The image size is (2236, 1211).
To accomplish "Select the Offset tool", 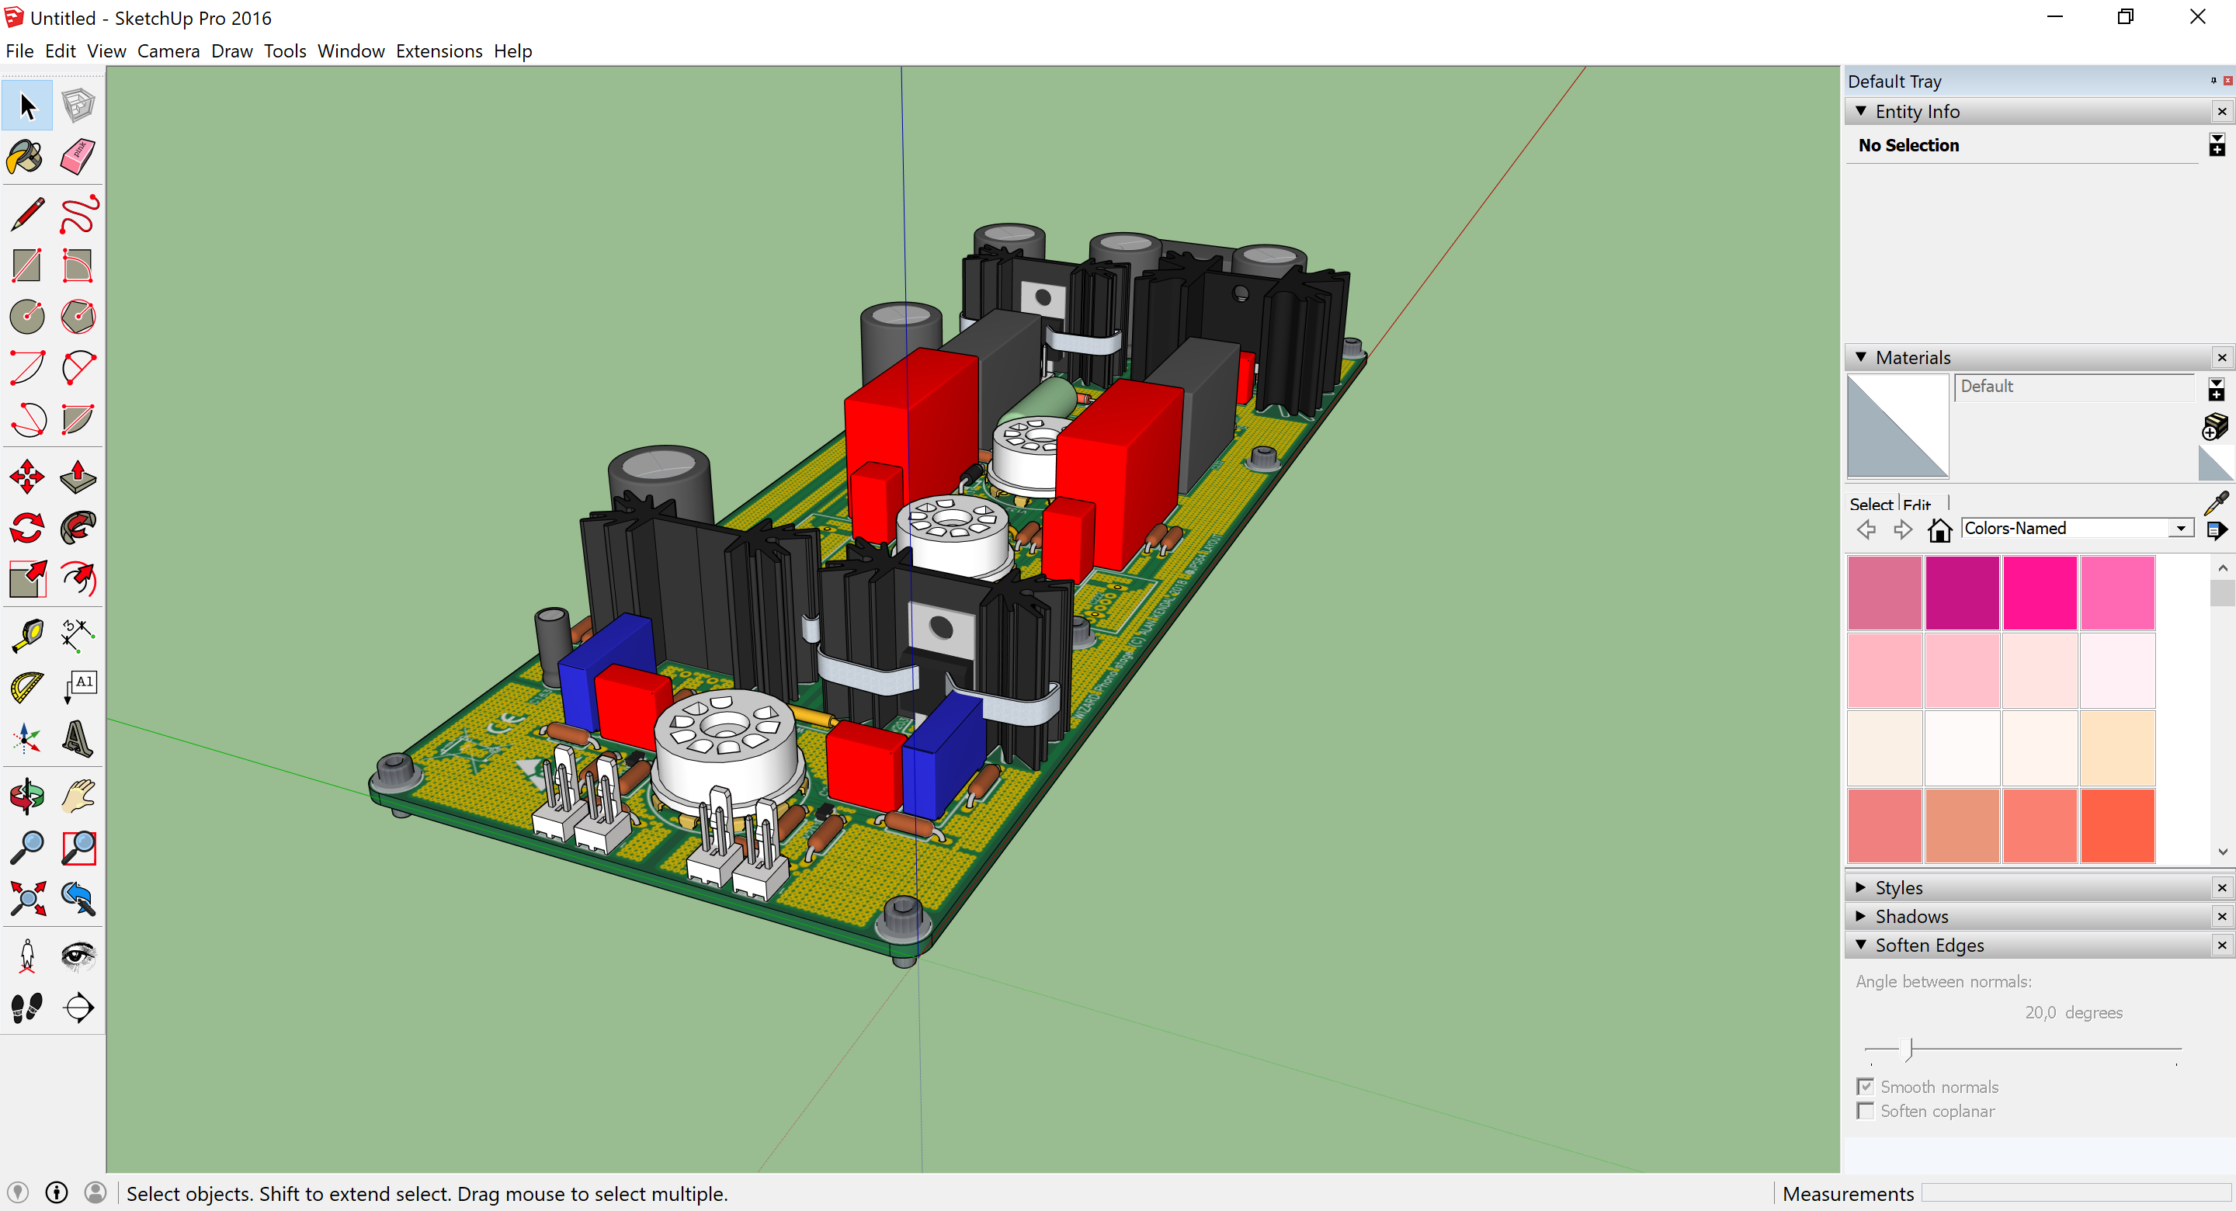I will coord(78,579).
